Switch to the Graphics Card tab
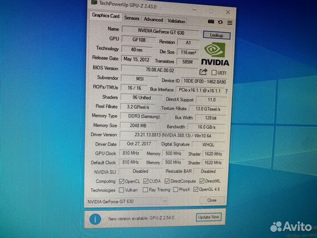317x238 pixels. (106, 15)
